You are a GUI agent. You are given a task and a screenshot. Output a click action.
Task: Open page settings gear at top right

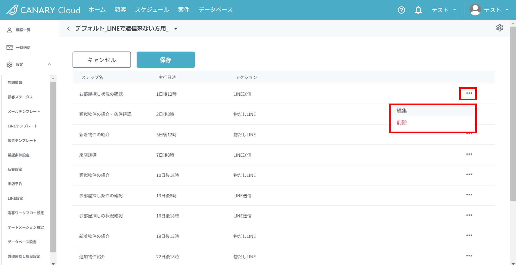coord(499,28)
